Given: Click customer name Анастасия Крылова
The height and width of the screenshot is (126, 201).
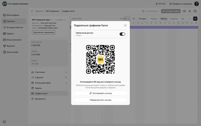Looking at the screenshot, I should pyautogui.click(x=48, y=23).
